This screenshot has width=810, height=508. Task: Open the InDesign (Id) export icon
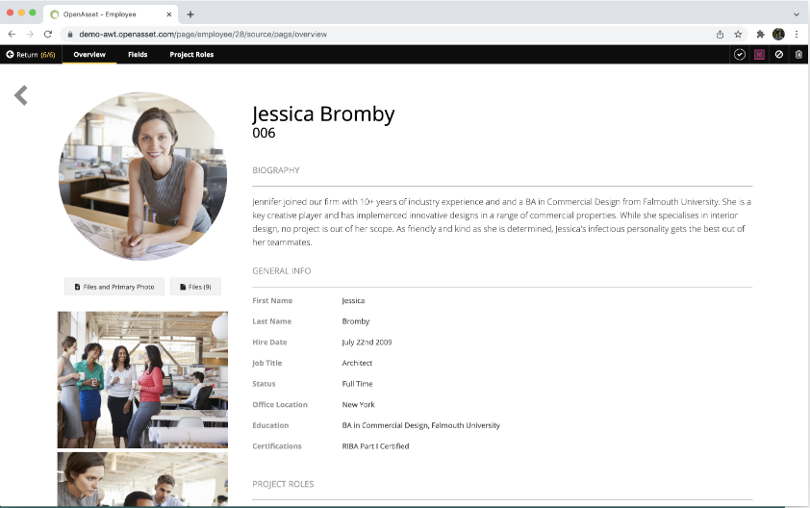(759, 54)
